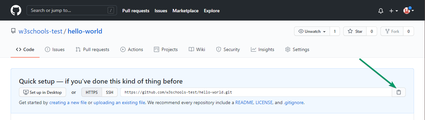Focus the 'Search or jump to' field

(71, 10)
